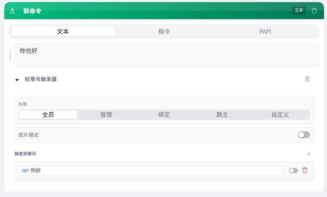327x197 pixels.
Task: Select the 全员 permission option
Action: coord(48,115)
